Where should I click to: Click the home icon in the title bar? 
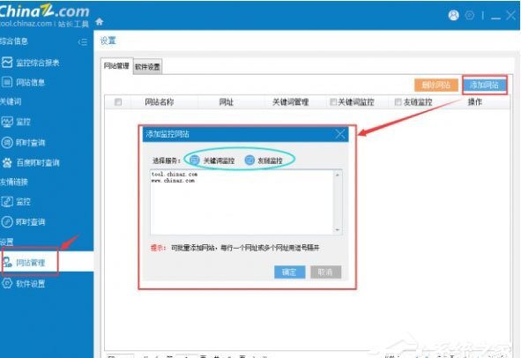(x=100, y=22)
